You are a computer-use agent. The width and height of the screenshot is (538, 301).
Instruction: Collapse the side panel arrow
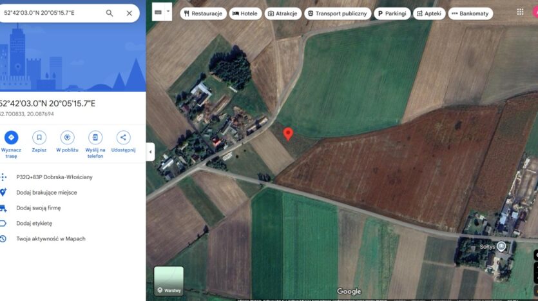pyautogui.click(x=150, y=151)
